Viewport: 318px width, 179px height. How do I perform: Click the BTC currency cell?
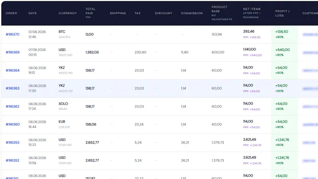(x=64, y=34)
